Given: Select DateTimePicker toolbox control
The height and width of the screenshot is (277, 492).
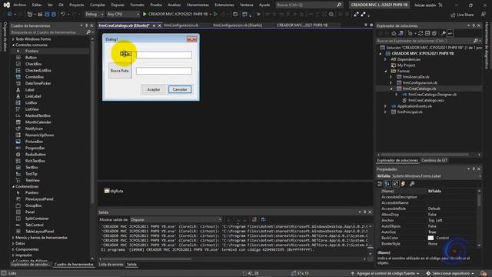Looking at the screenshot, I should click(x=38, y=83).
